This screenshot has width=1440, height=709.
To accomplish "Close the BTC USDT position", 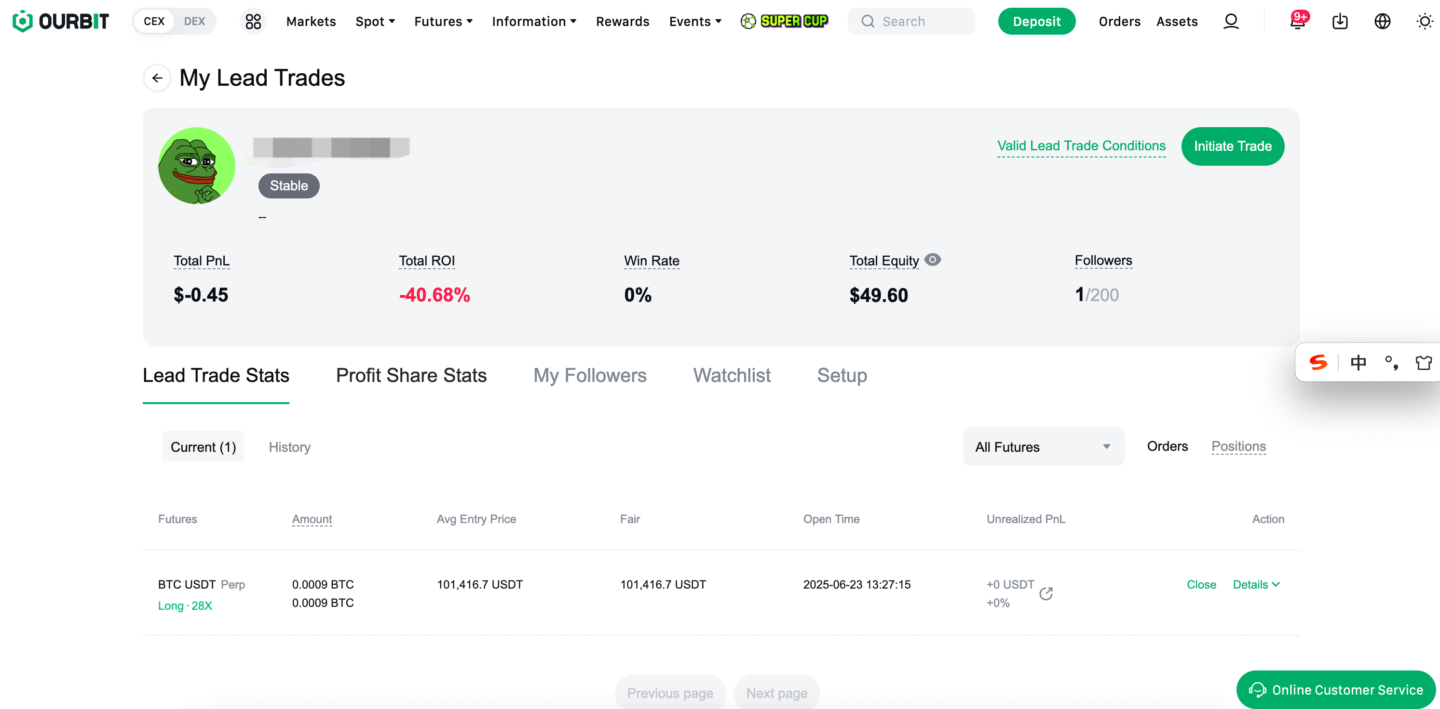I will [x=1201, y=585].
